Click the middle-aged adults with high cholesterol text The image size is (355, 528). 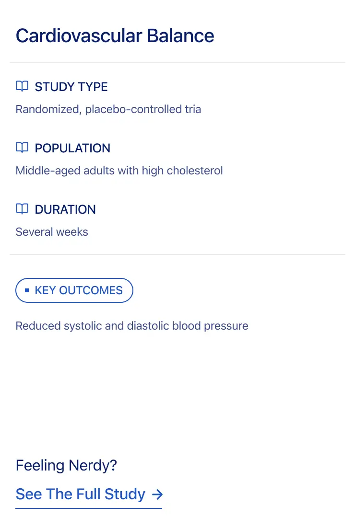(119, 171)
